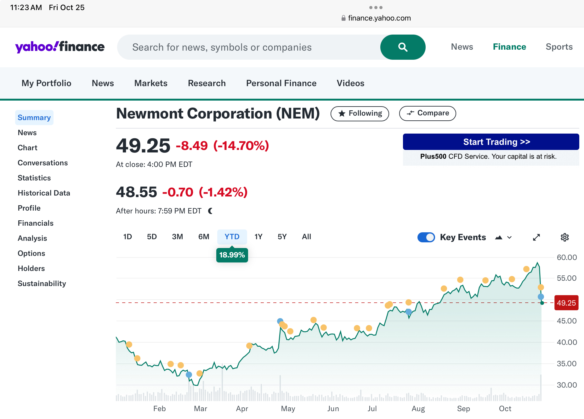The height and width of the screenshot is (419, 584).
Task: Click the Yahoo Finance logo
Action: coord(60,47)
